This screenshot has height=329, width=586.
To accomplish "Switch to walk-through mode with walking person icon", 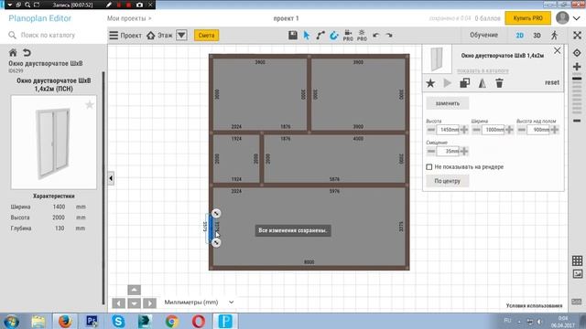I will click(x=554, y=35).
